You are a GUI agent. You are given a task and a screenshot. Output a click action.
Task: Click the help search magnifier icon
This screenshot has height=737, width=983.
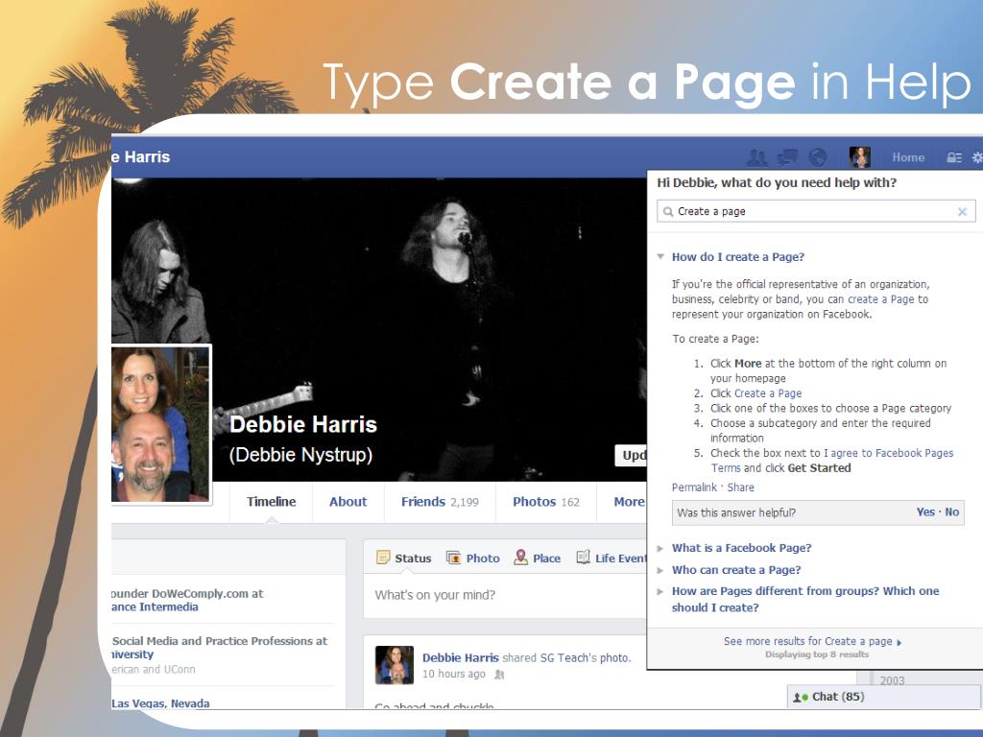pyautogui.click(x=668, y=212)
